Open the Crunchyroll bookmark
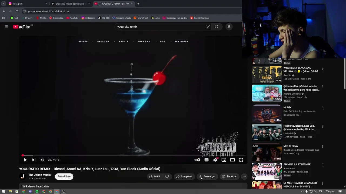The image size is (346, 194). pyautogui.click(x=141, y=18)
